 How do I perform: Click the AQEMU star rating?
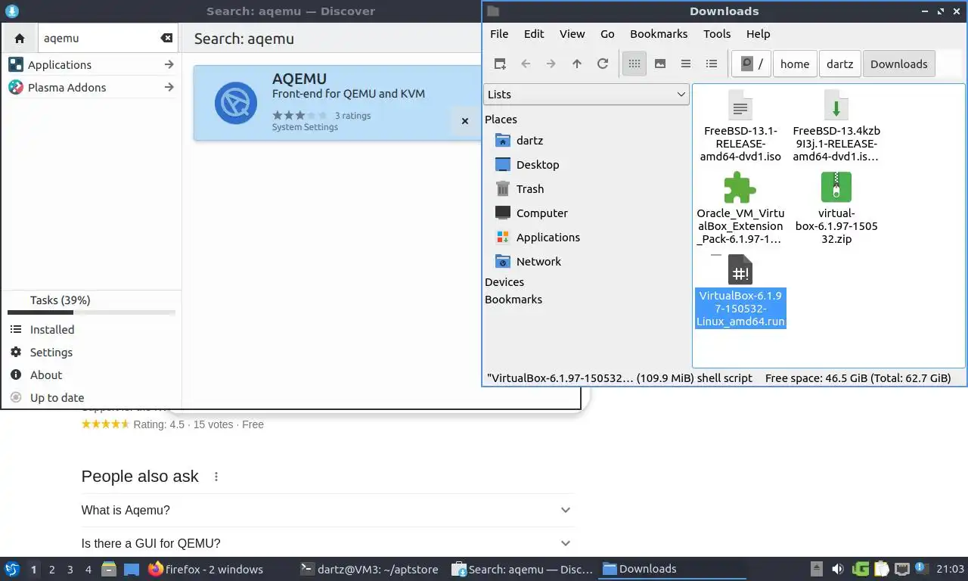click(x=299, y=116)
